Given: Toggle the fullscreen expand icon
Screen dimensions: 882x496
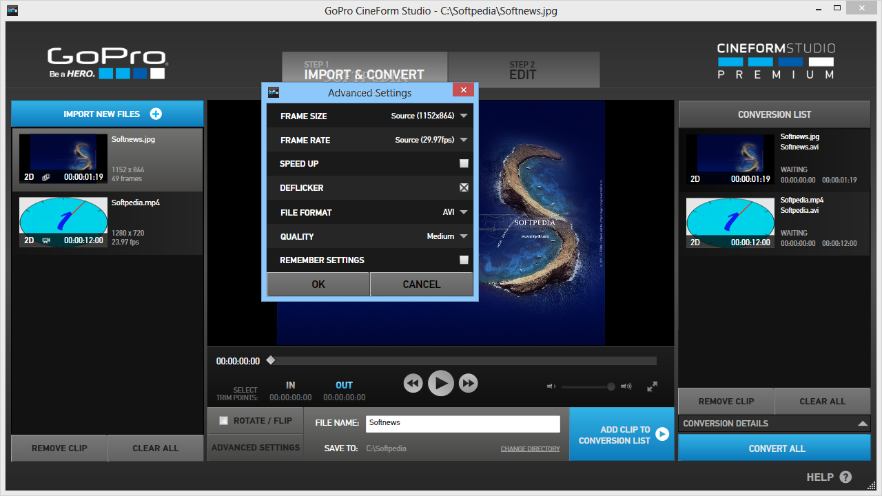Looking at the screenshot, I should pos(653,386).
